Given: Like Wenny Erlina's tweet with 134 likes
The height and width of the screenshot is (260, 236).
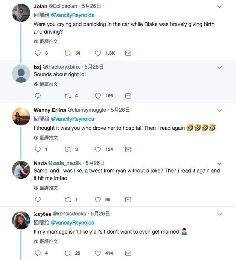Looking at the screenshot, I should point(98,149).
